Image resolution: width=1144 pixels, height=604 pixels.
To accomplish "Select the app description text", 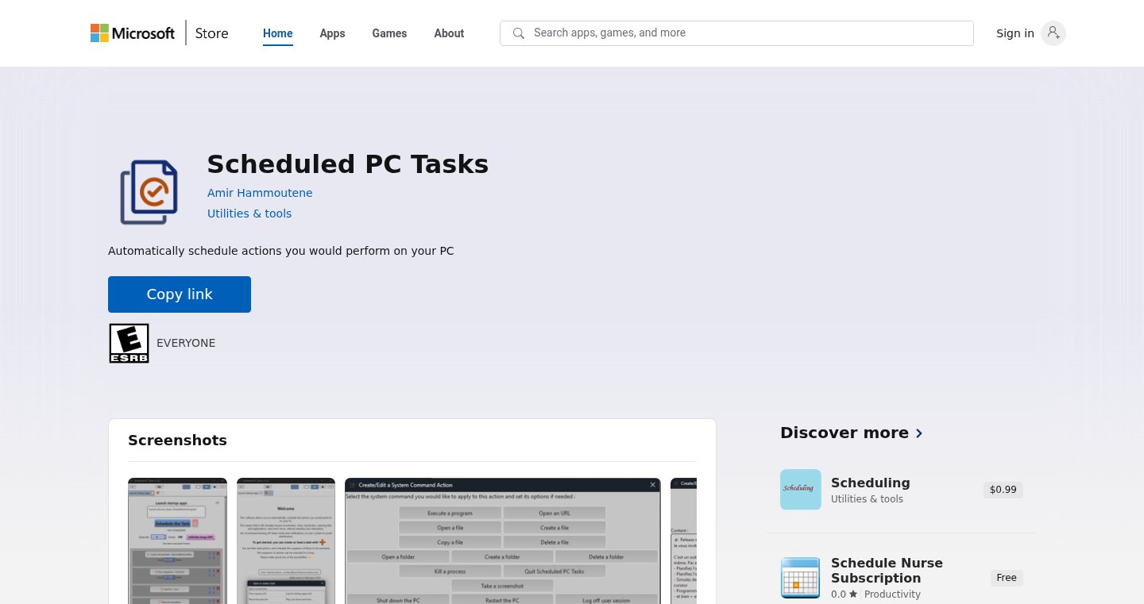I will (x=281, y=251).
